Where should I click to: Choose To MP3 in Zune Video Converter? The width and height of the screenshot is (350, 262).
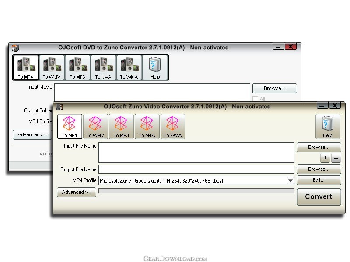pyautogui.click(x=121, y=127)
